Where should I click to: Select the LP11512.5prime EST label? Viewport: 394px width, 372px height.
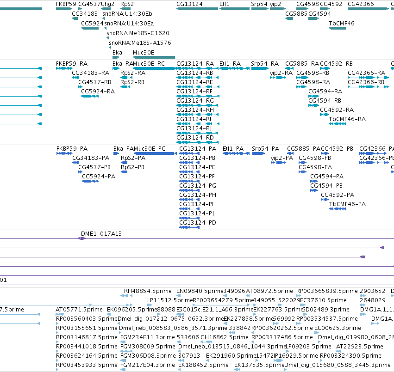coord(170,300)
